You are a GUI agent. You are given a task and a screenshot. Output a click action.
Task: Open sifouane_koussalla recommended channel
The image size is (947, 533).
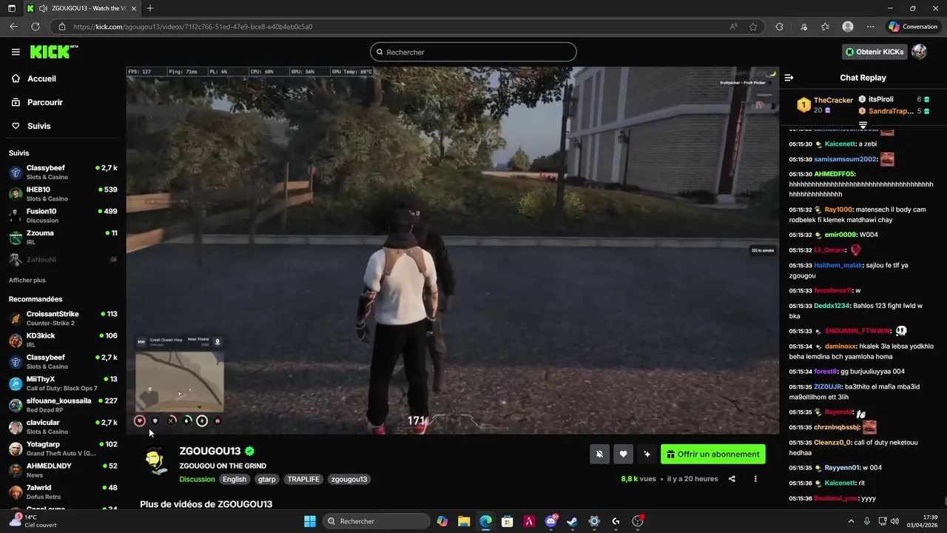pyautogui.click(x=63, y=405)
